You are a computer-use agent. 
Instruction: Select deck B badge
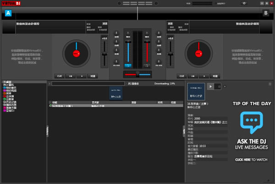coord(265,13)
